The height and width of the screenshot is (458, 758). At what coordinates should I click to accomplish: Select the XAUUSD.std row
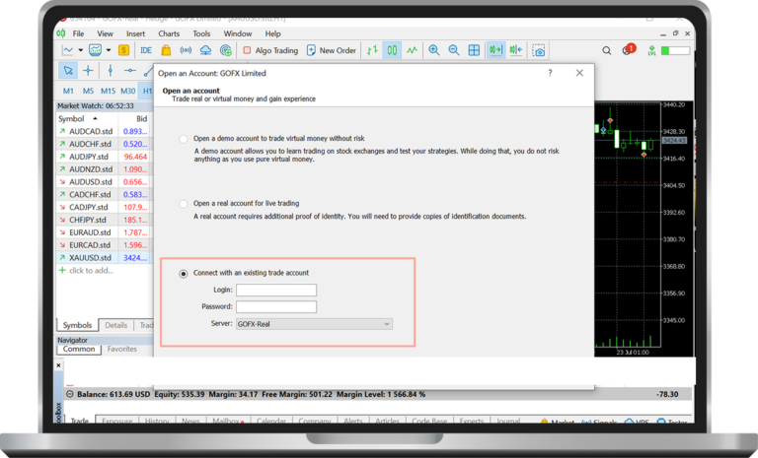pos(103,258)
